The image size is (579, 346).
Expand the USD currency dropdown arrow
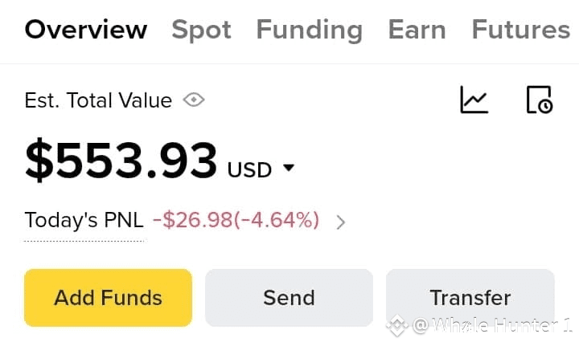pos(289,168)
